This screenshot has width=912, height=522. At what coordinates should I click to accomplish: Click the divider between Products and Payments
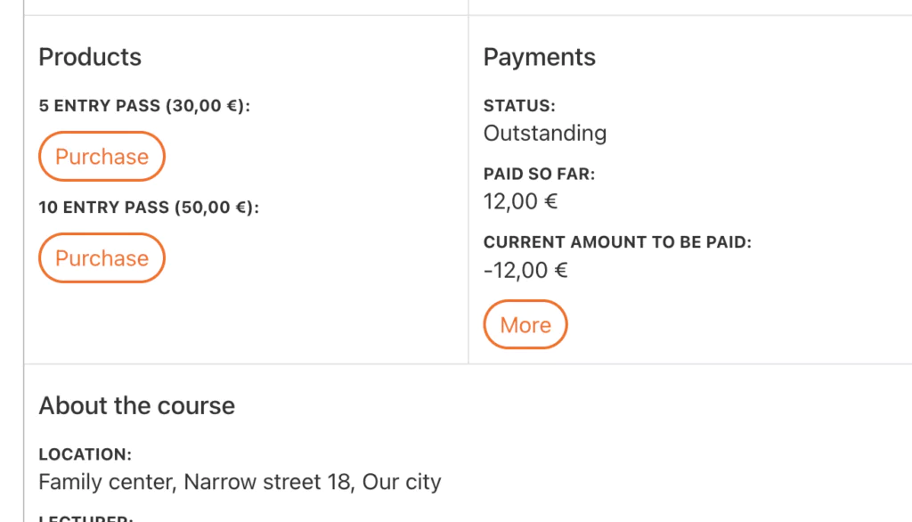click(x=468, y=189)
